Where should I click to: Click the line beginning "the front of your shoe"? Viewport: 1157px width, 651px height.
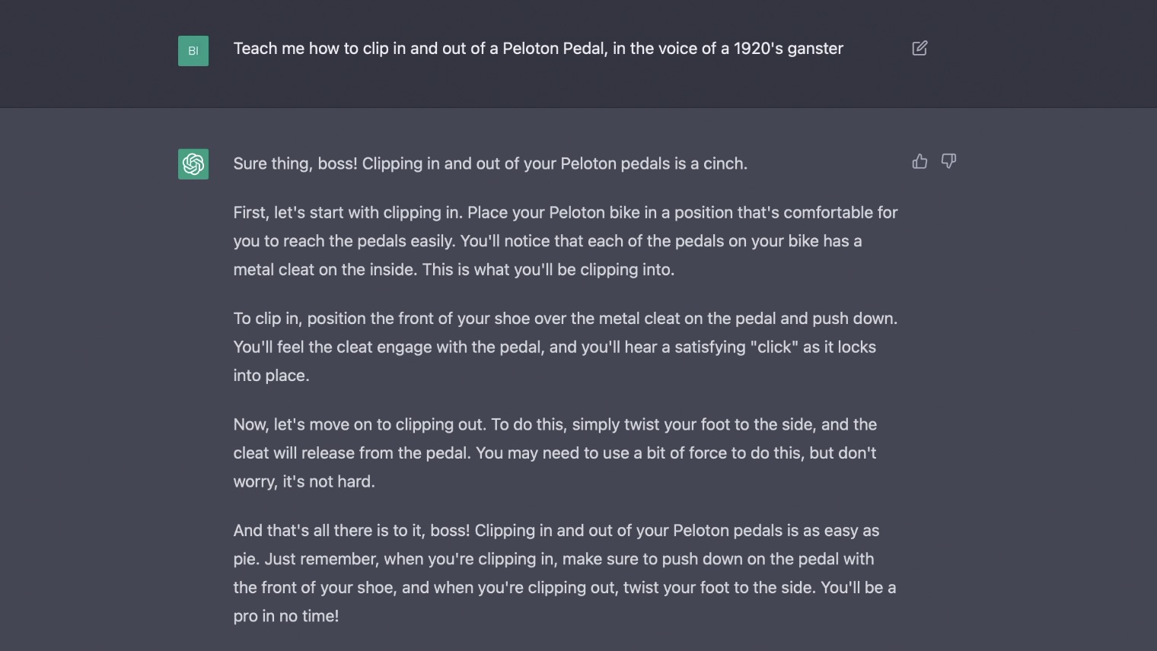pos(565,588)
